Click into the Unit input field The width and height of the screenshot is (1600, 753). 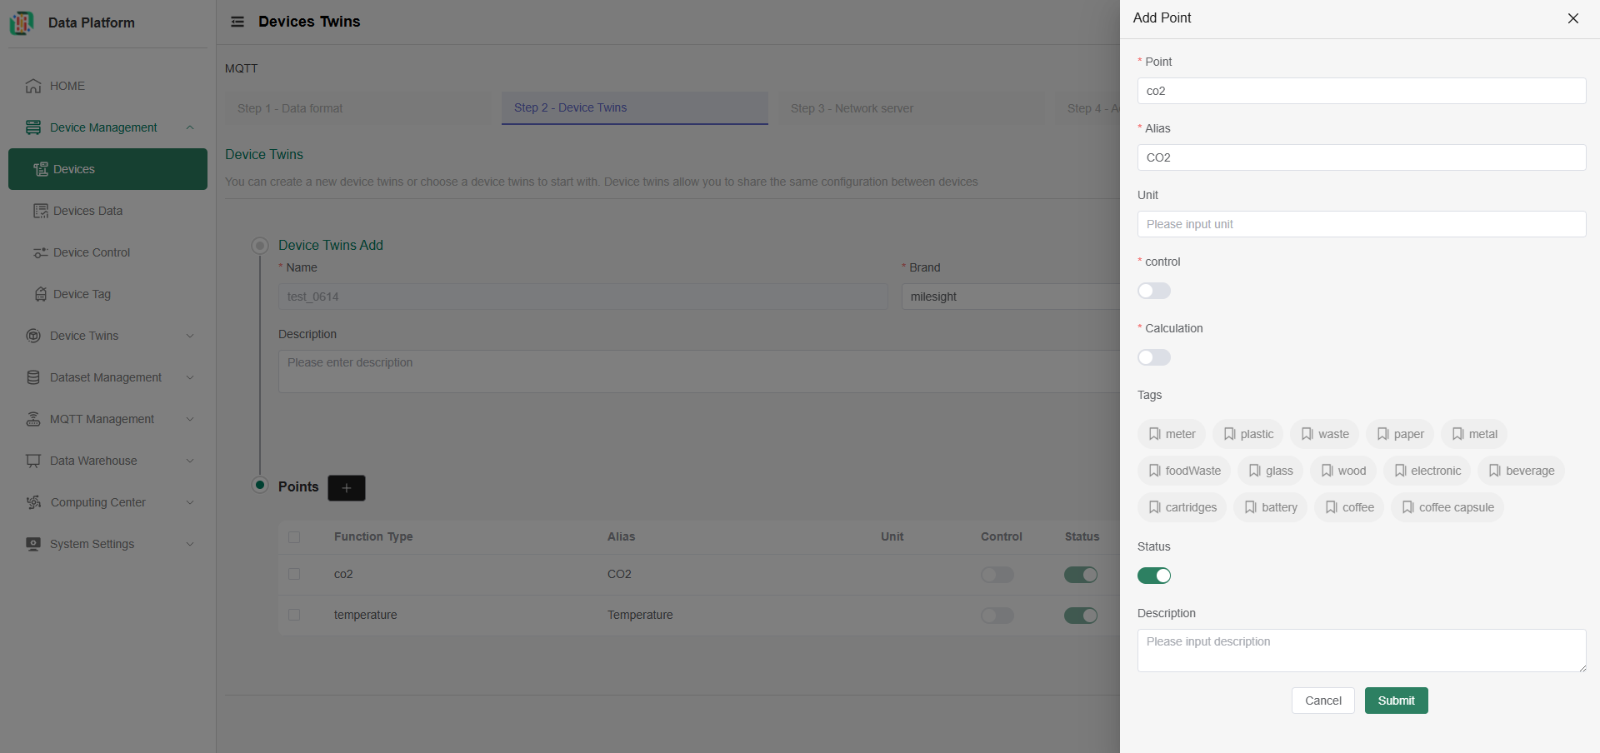click(x=1361, y=224)
